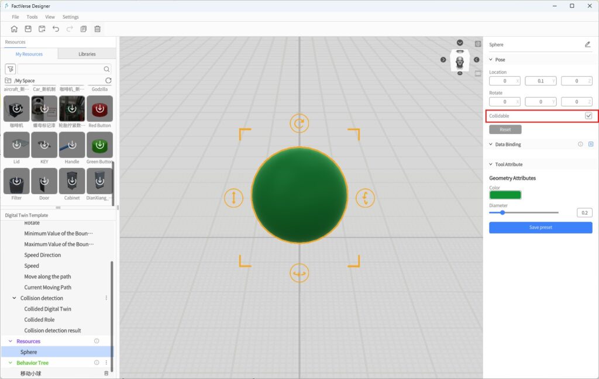The image size is (599, 379).
Task: Refresh the My Space resource list
Action: pos(108,80)
